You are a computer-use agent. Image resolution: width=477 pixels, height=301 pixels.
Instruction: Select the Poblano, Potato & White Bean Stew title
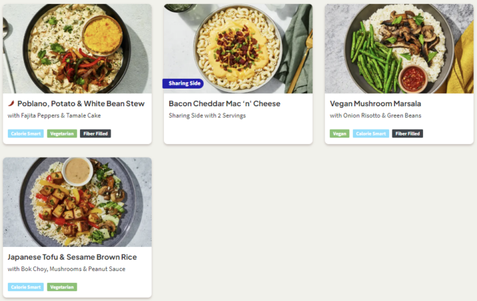(81, 104)
